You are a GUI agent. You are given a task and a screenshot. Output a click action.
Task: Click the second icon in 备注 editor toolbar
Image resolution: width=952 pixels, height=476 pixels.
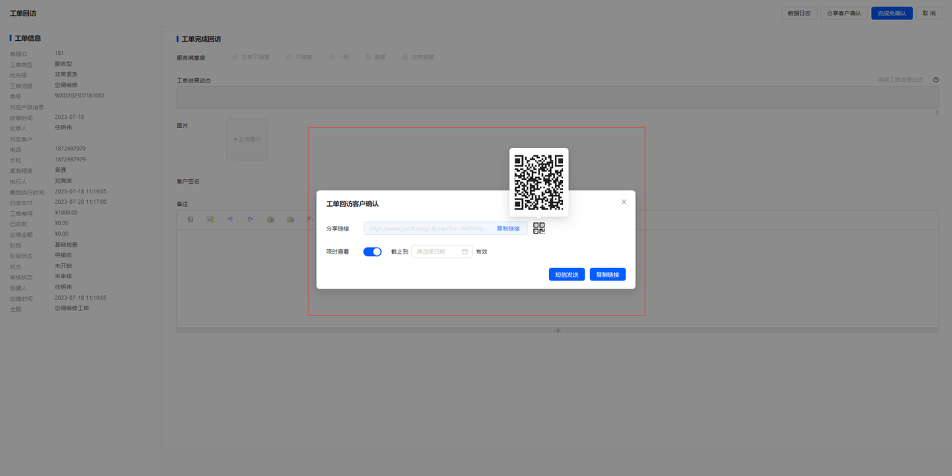(x=210, y=219)
